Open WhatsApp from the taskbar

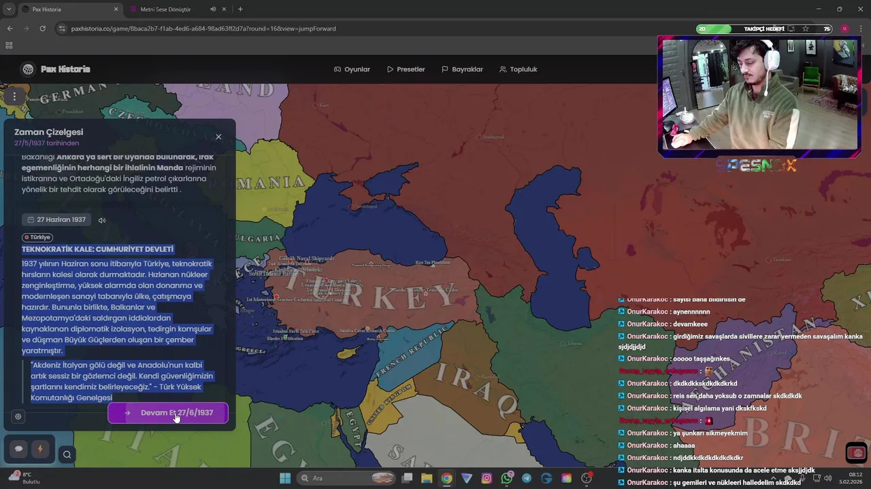[506, 478]
